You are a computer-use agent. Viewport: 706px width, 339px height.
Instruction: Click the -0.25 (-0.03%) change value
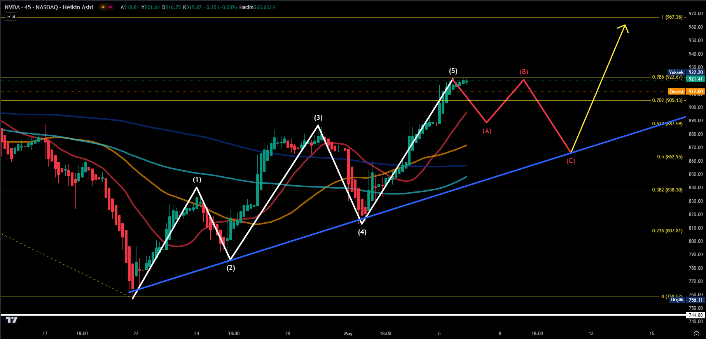pyautogui.click(x=220, y=7)
